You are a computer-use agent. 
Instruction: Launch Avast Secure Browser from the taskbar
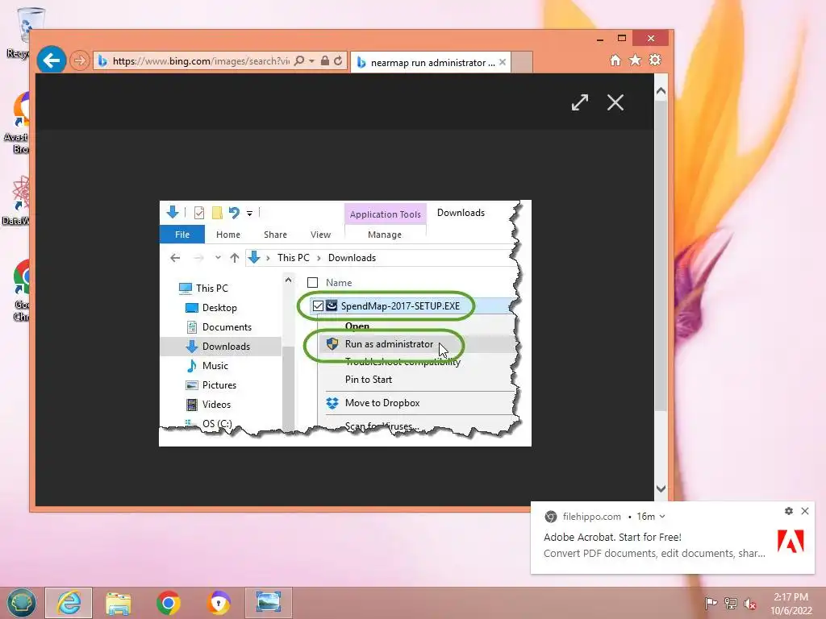pyautogui.click(x=219, y=603)
